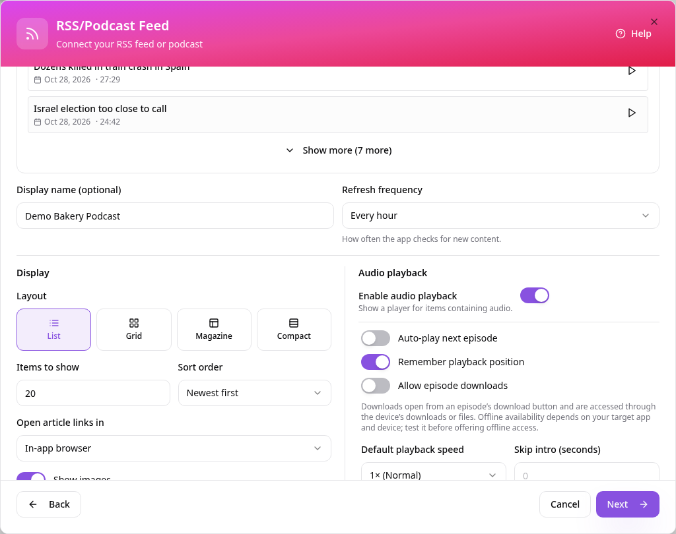Open the 'Open article links in' dropdown
Viewport: 676px width, 534px height.
tap(174, 448)
